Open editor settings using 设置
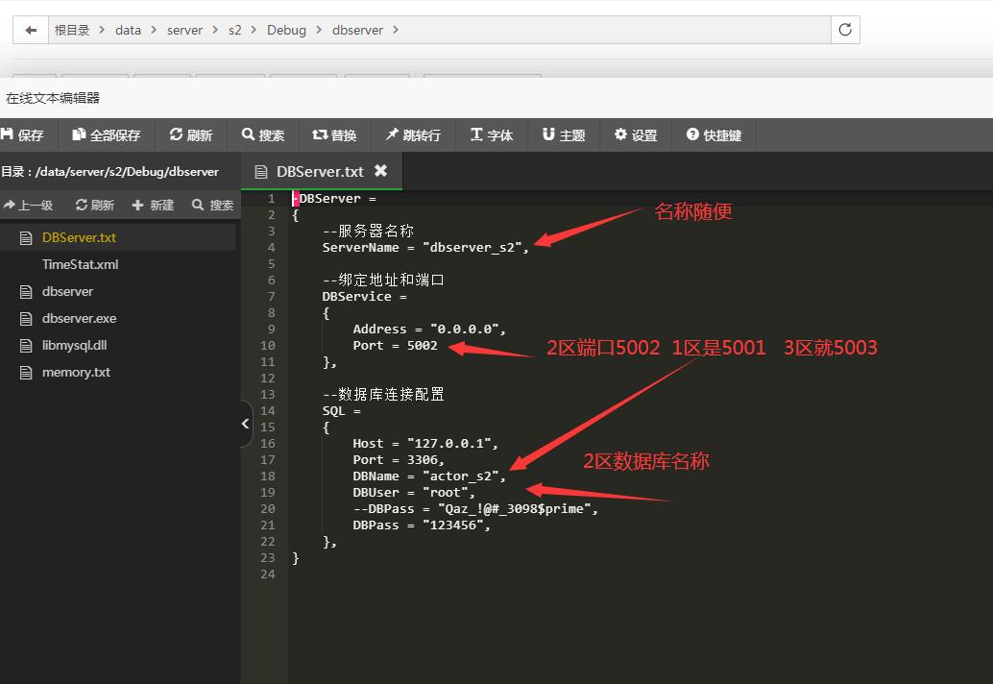Screen dimensions: 993x684 [634, 134]
